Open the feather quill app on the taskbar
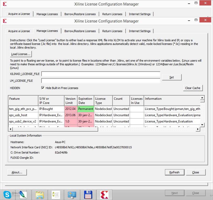The width and height of the screenshot is (213, 200). click(x=23, y=195)
